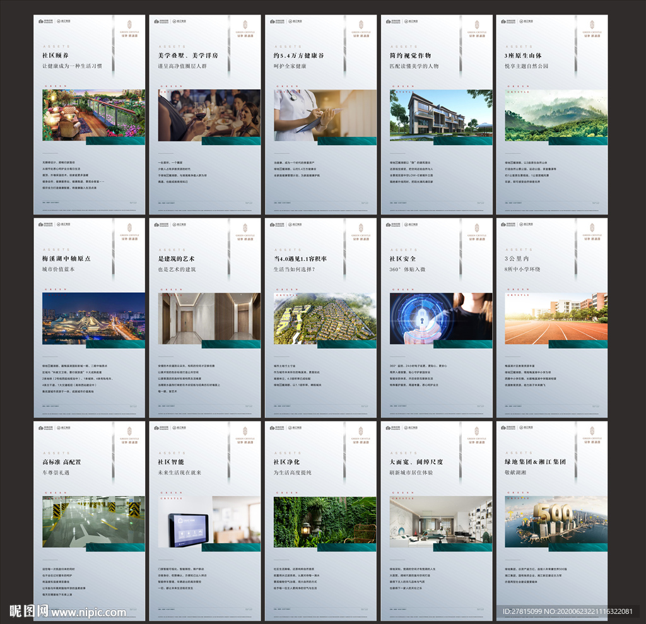Image resolution: width=646 pixels, height=624 pixels.
Task: Select the misty mountain forest photo
Action: (556, 113)
